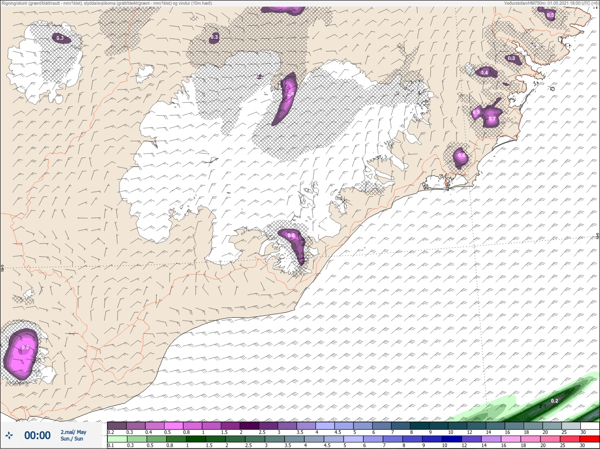The width and height of the screenshot is (600, 449).
Task: Click the four-pointed star icon beside the time
Action: 9,435
